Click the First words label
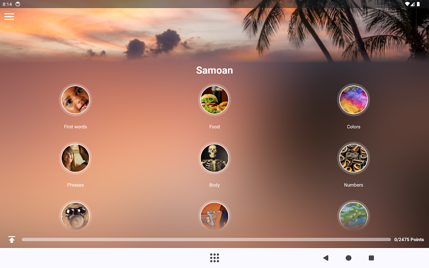 (75, 127)
